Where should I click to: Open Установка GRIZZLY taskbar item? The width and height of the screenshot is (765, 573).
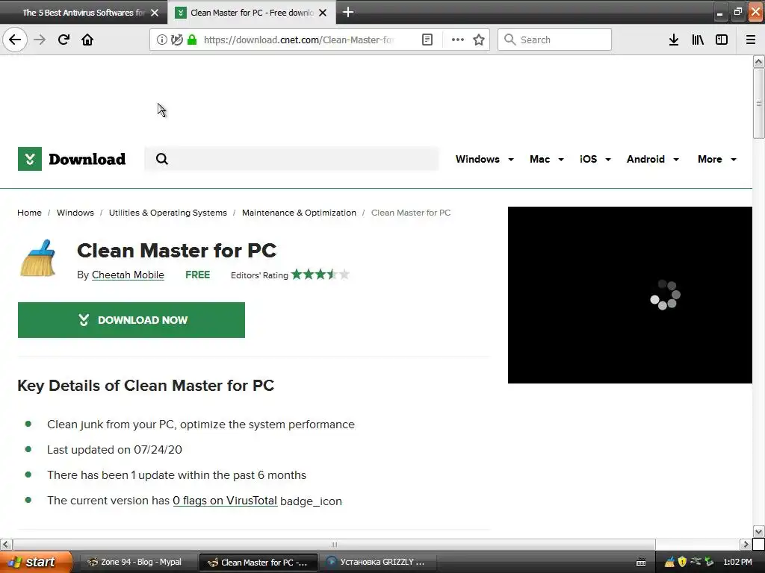[x=377, y=563]
